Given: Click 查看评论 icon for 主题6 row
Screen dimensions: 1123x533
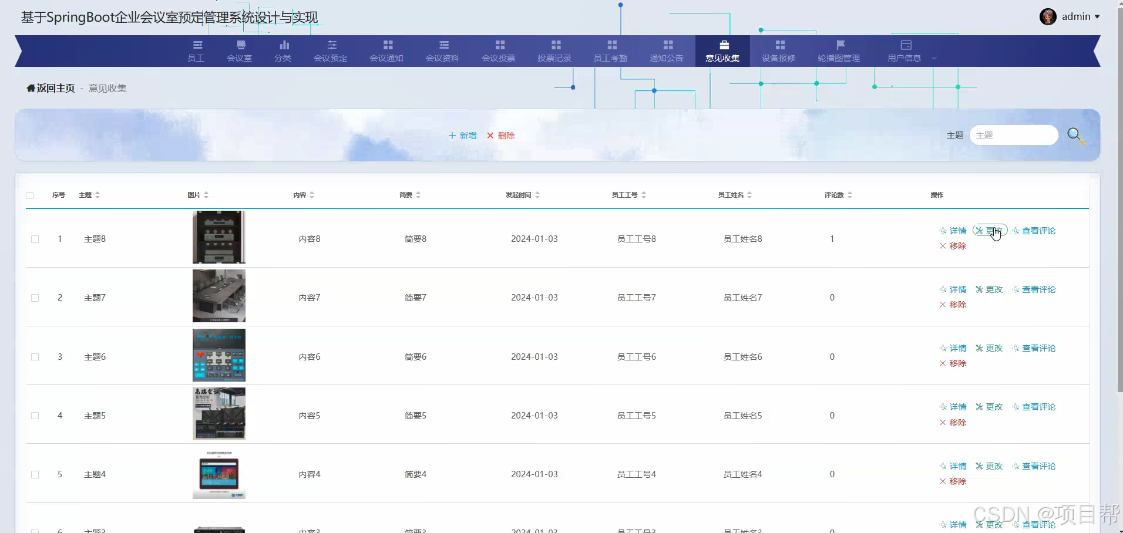Looking at the screenshot, I should 1016,348.
